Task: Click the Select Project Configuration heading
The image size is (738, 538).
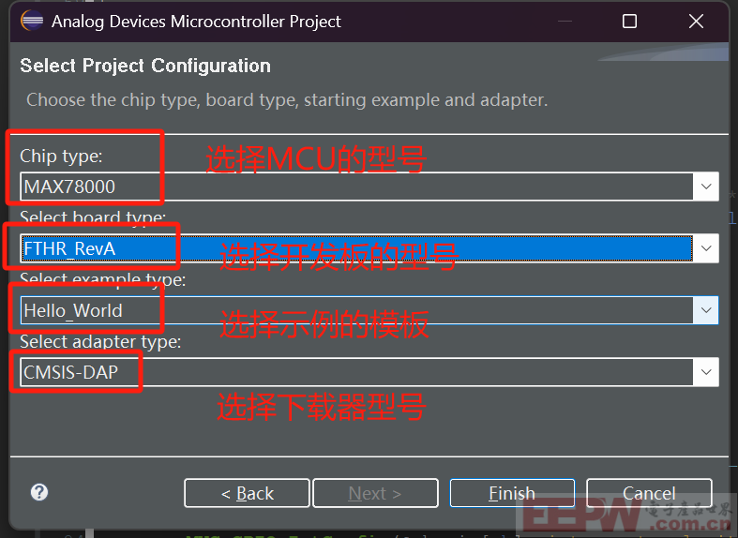Action: (x=145, y=66)
